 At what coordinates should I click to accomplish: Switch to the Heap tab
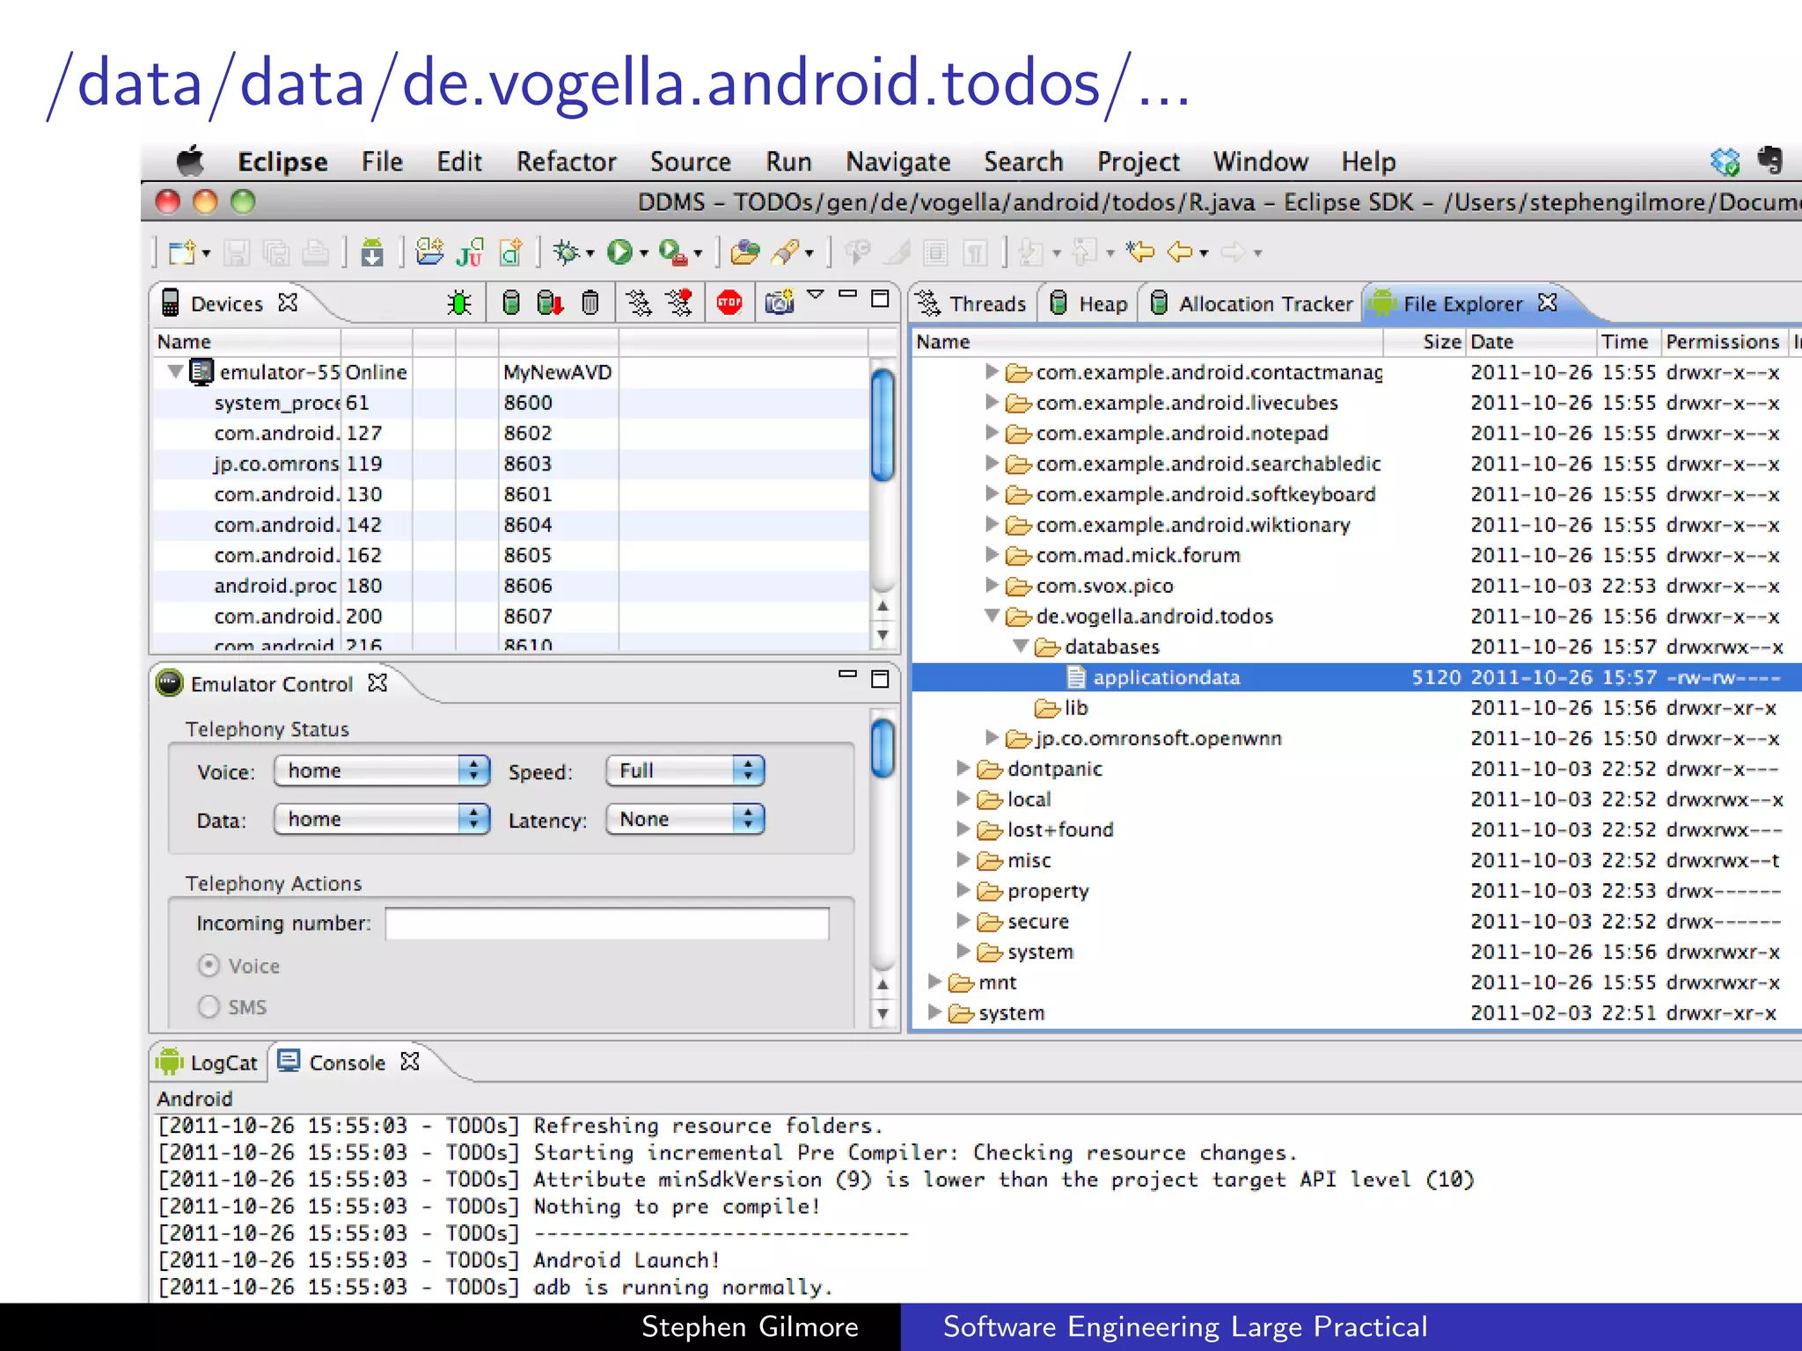coord(1089,303)
